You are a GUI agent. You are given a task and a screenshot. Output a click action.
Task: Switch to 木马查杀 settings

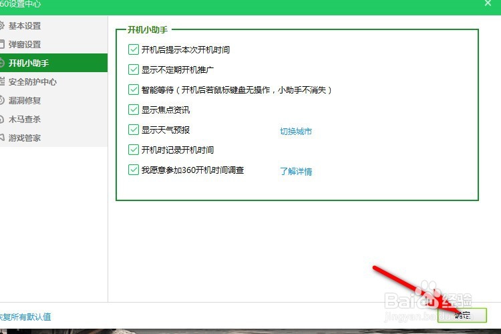point(53,119)
